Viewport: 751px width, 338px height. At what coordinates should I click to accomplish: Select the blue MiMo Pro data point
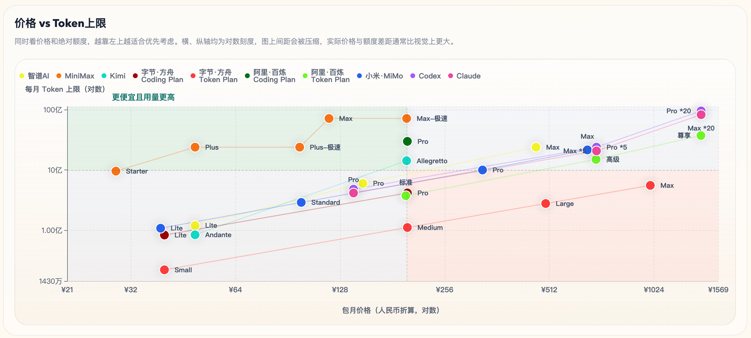coord(482,170)
